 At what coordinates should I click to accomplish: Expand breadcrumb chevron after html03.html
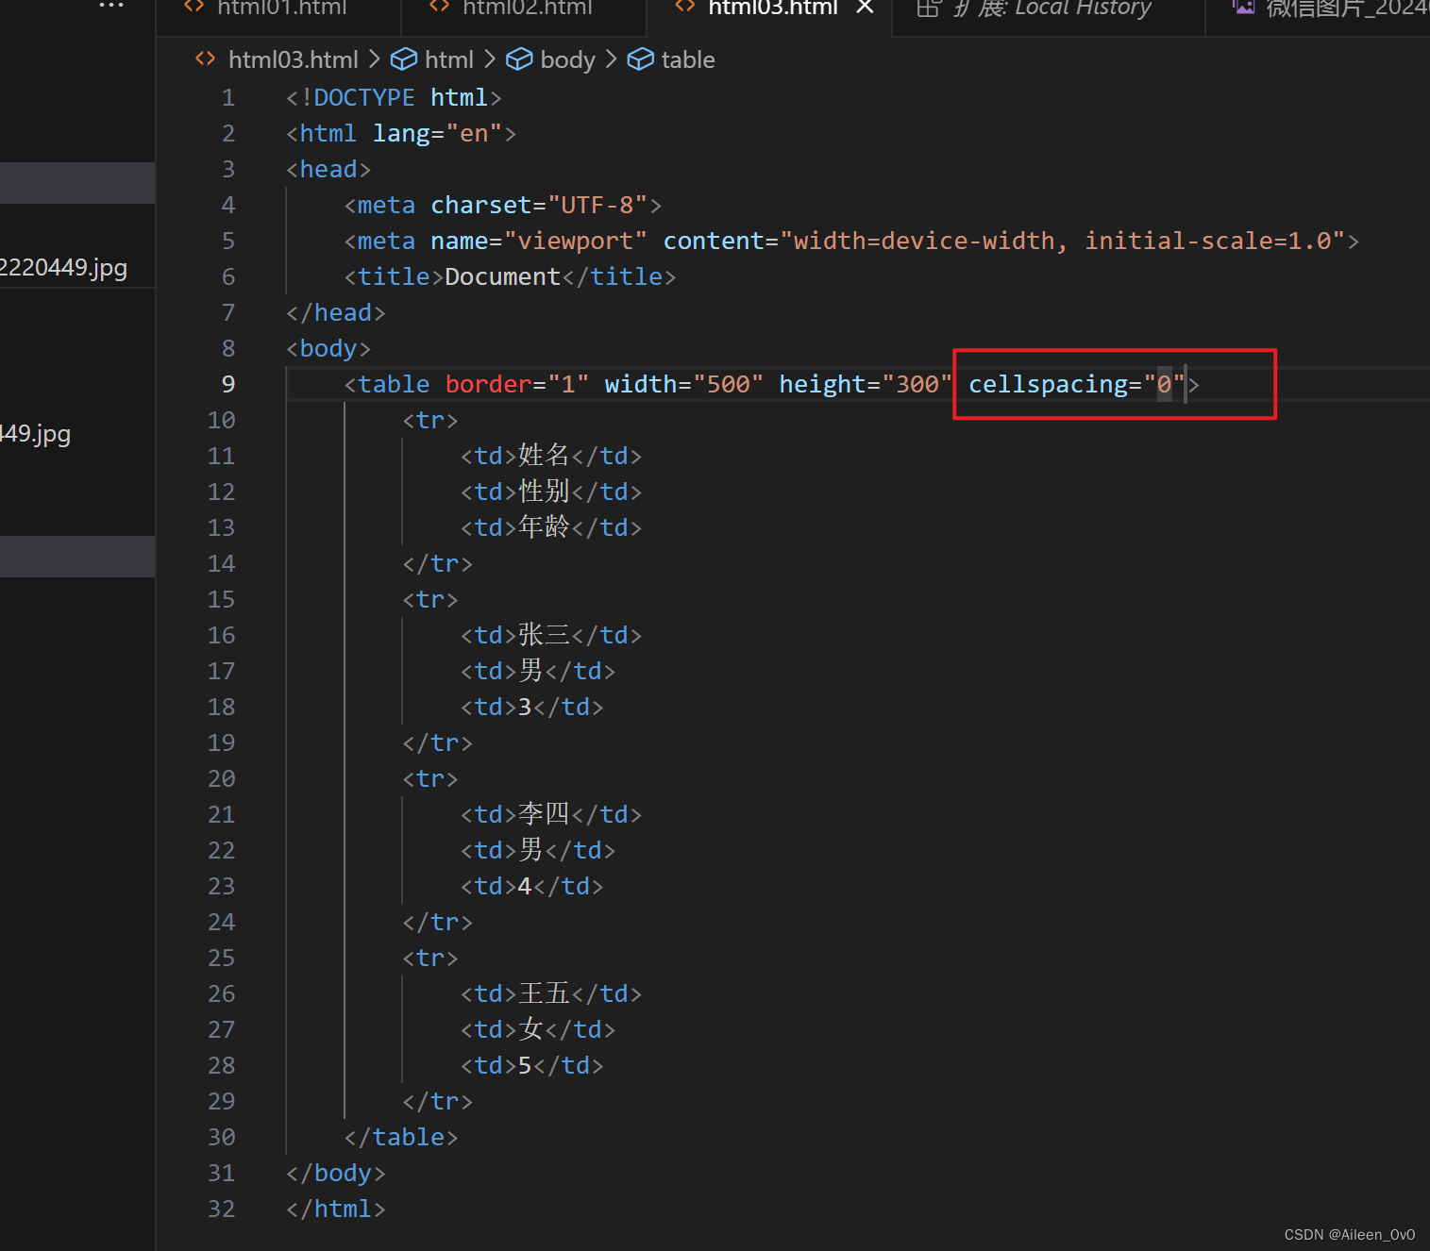click(374, 59)
